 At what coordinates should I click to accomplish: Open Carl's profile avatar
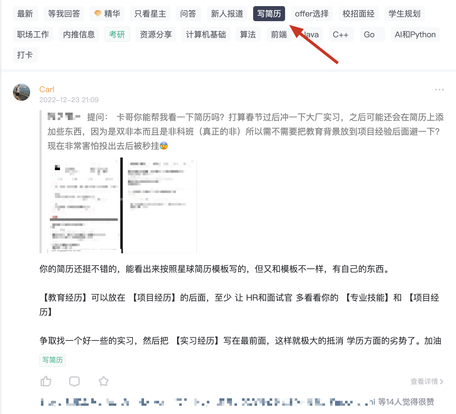point(22,92)
